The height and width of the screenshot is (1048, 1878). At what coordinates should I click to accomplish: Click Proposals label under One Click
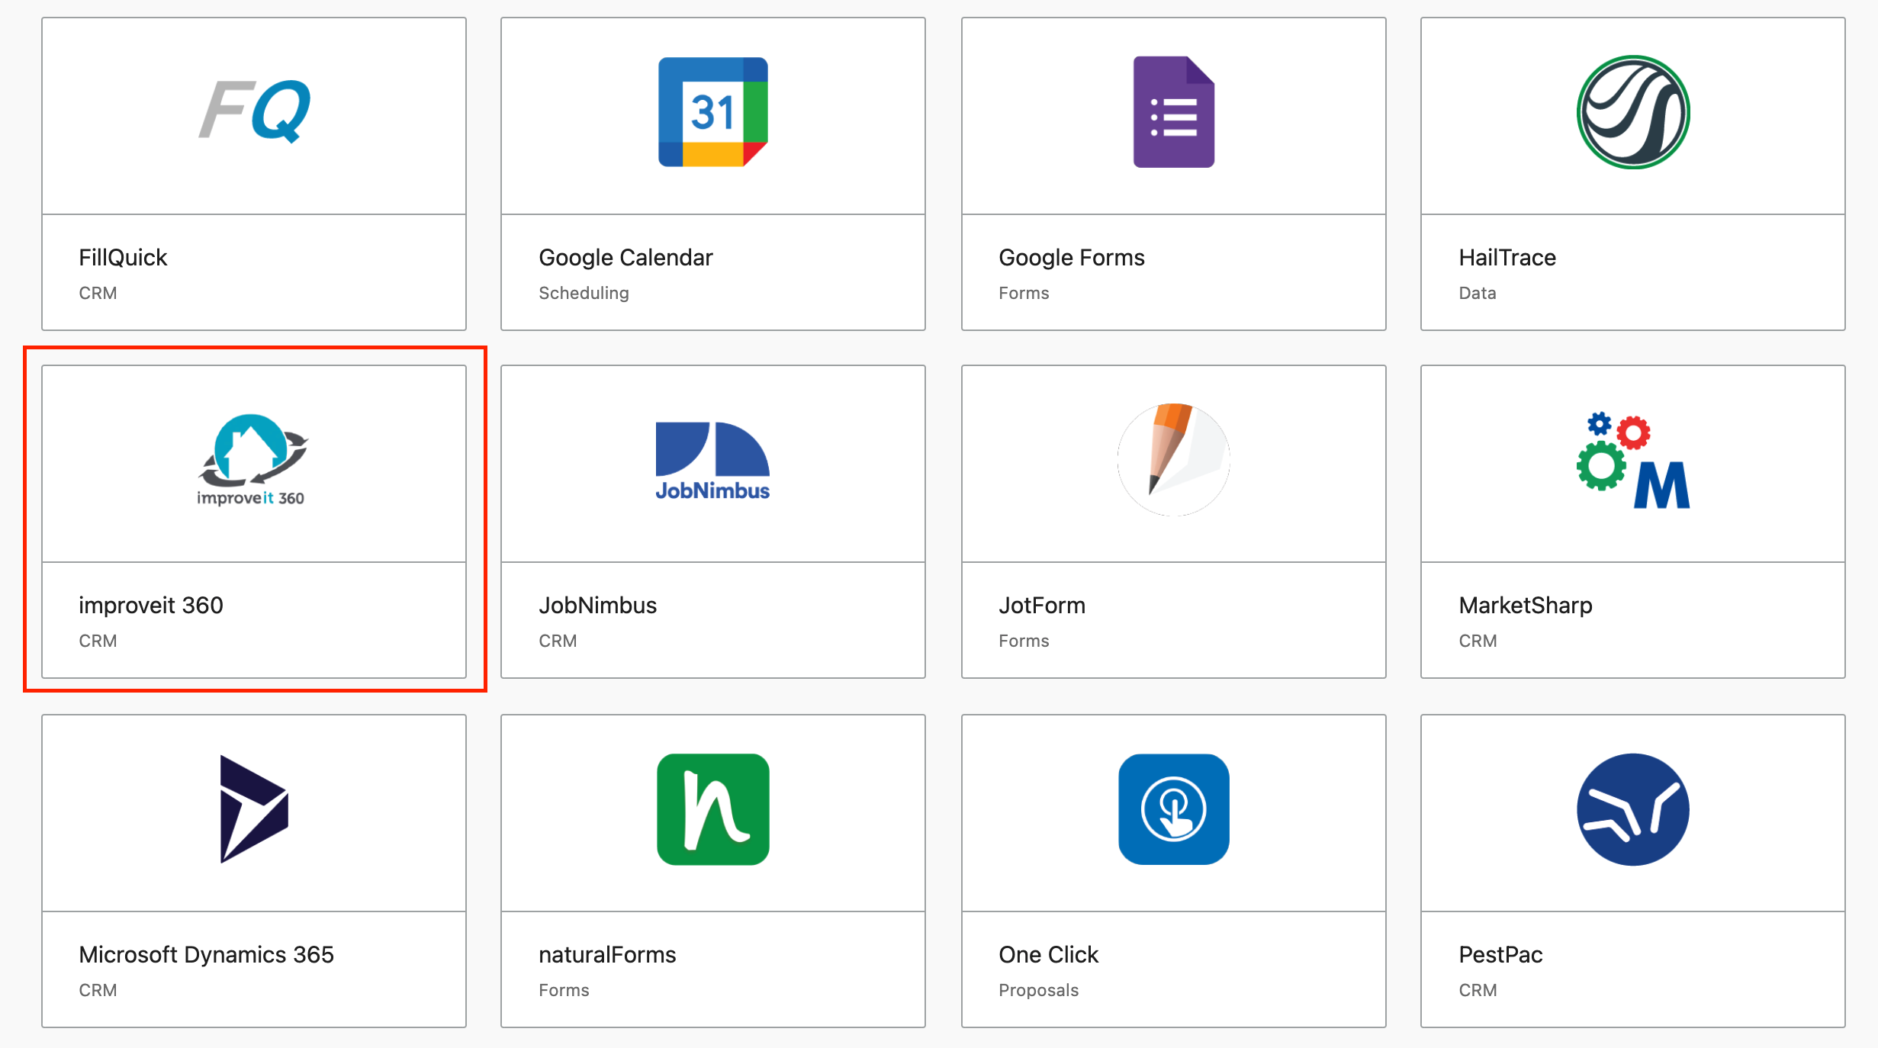tap(1038, 990)
